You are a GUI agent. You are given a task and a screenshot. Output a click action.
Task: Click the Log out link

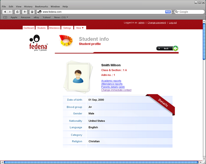click(x=173, y=23)
